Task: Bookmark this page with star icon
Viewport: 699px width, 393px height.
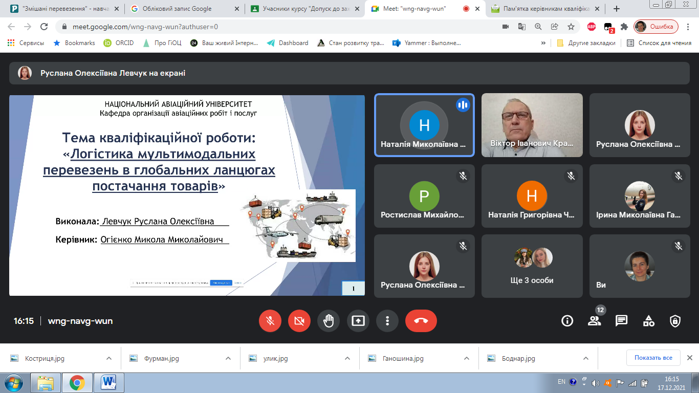Action: click(571, 27)
